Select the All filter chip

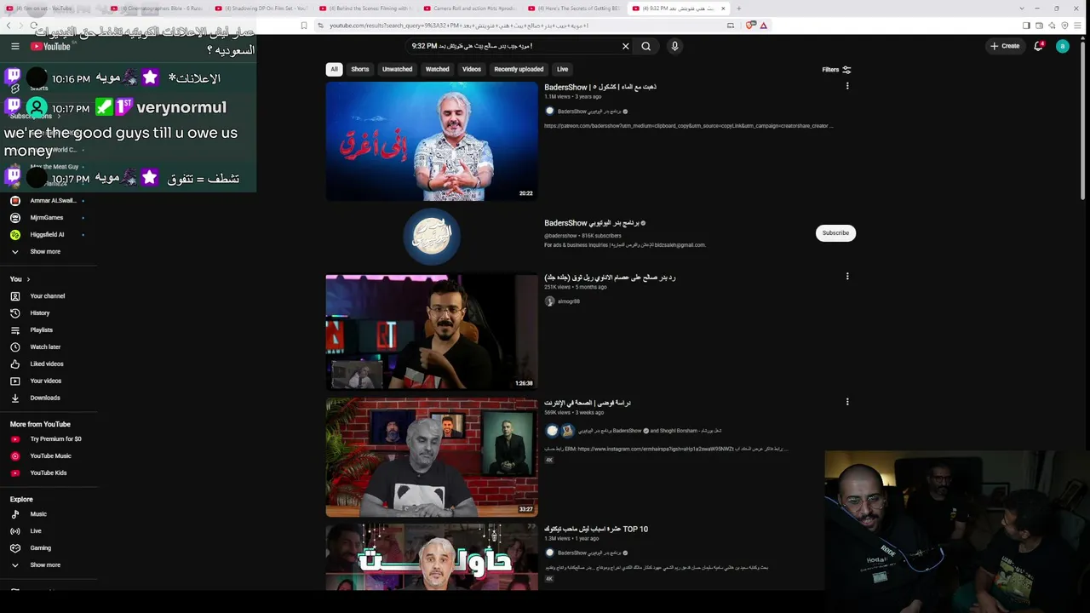coord(334,69)
